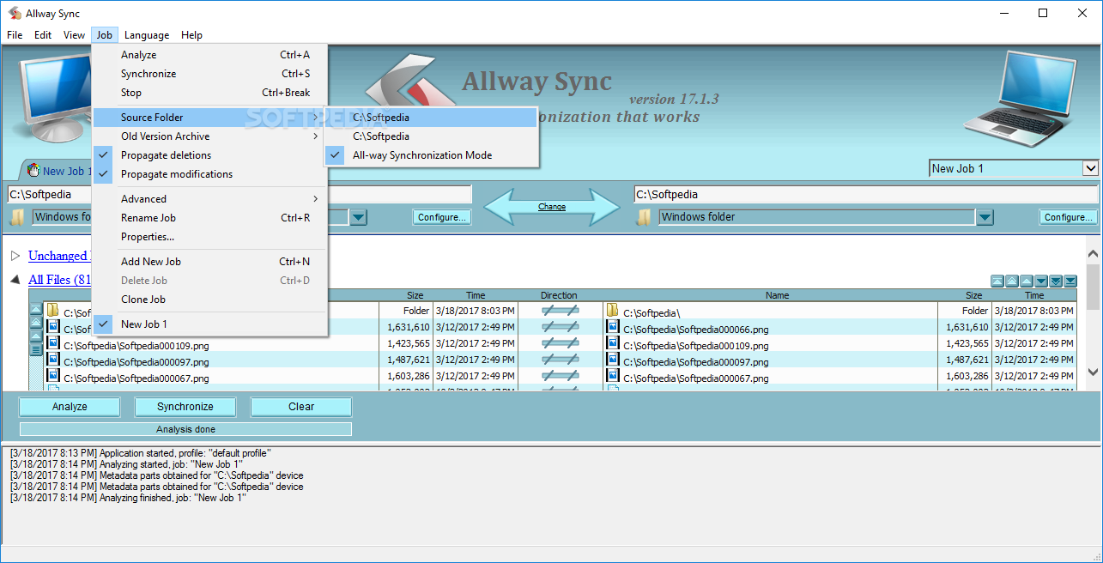
Task: Click right-pane folder icon for C:\Softpedia\
Action: point(613,310)
